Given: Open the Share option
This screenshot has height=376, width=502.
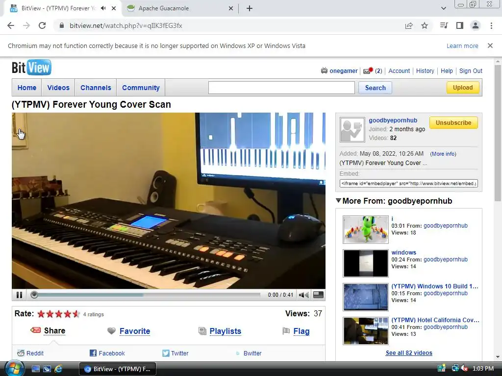Looking at the screenshot, I should point(54,330).
